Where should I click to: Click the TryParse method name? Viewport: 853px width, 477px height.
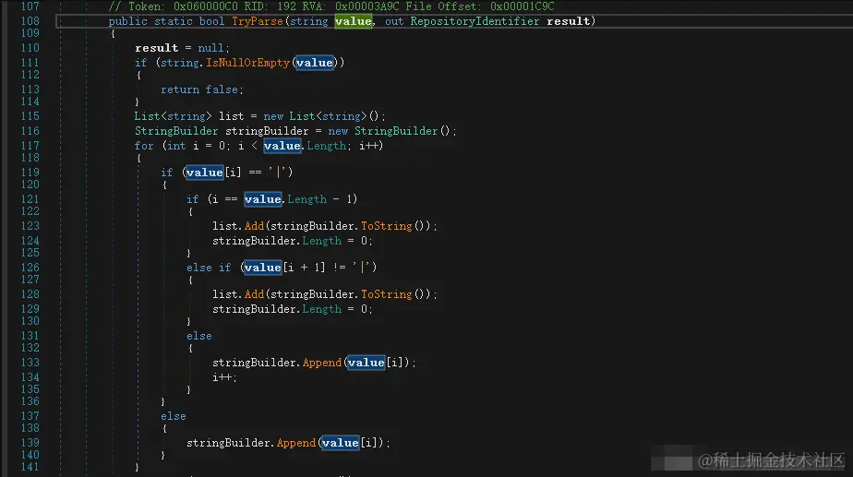pos(258,21)
